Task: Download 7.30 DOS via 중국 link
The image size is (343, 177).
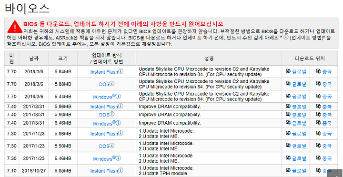Action: pyautogui.click(x=327, y=146)
